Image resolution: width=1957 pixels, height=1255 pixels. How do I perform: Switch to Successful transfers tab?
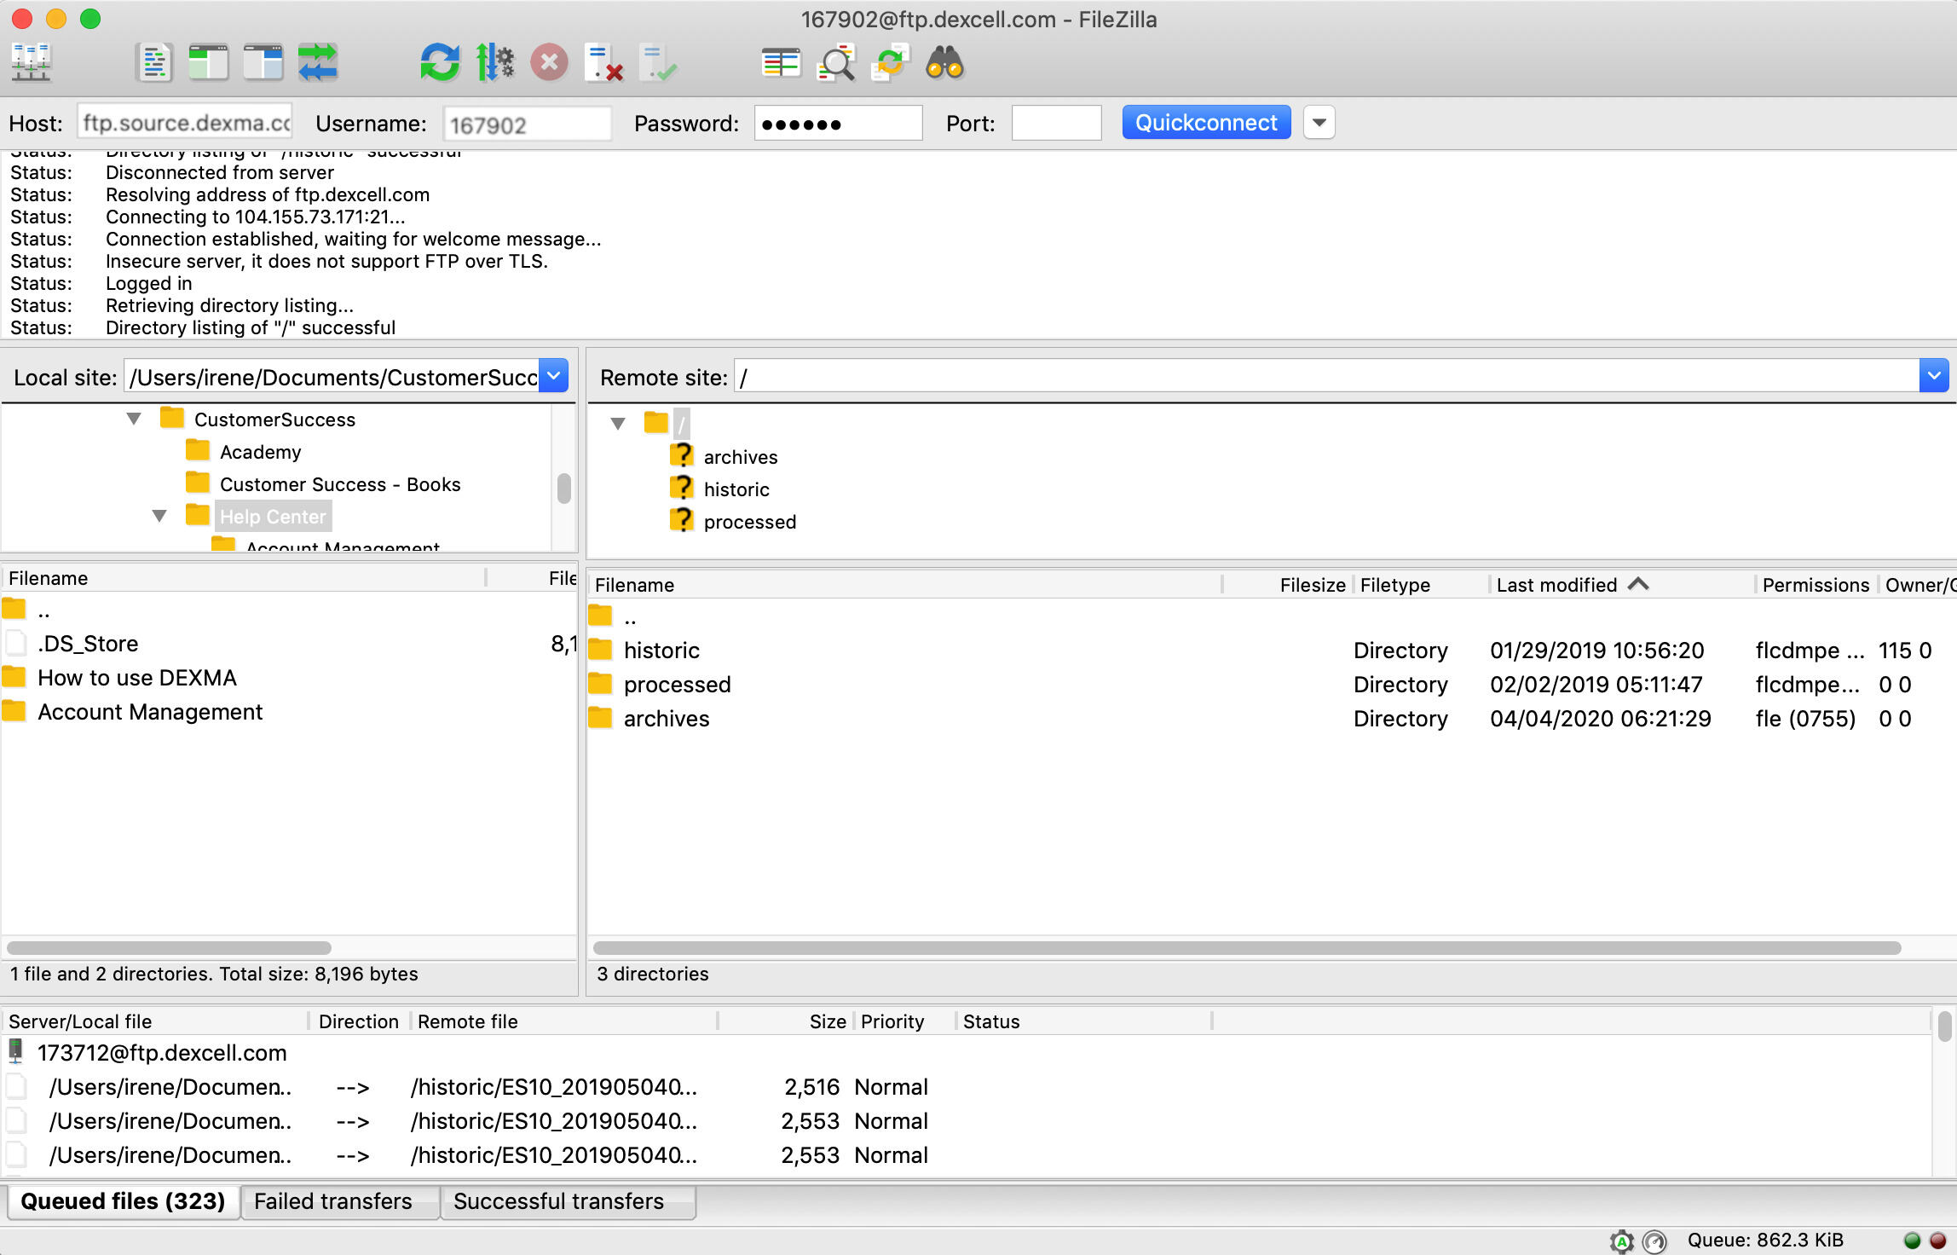558,1201
